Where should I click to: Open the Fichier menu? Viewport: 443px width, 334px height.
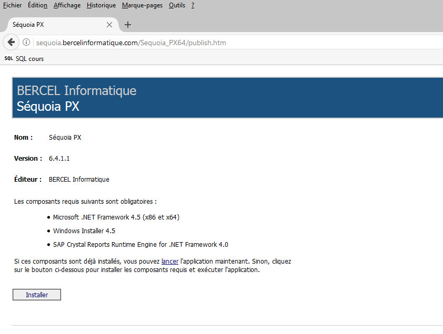[12, 5]
